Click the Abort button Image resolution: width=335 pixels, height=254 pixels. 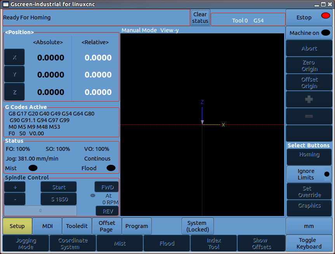click(x=309, y=48)
